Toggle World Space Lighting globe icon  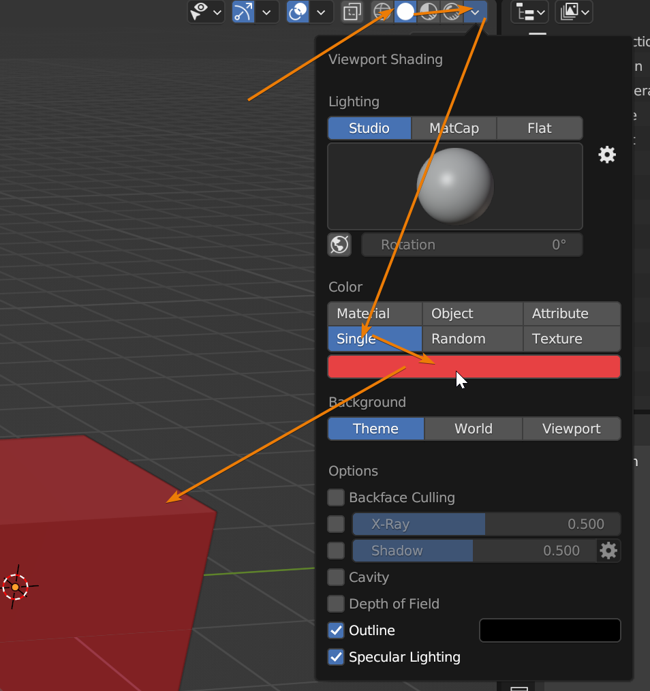click(x=339, y=244)
